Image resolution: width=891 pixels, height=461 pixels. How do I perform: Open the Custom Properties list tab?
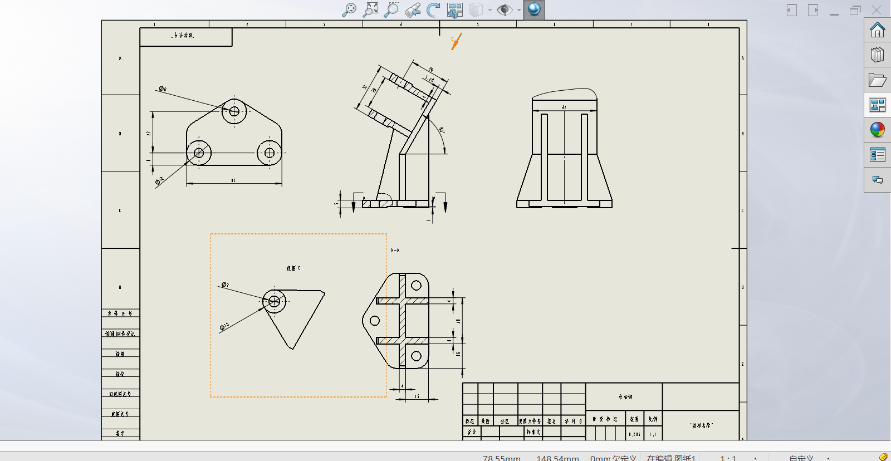tap(878, 155)
